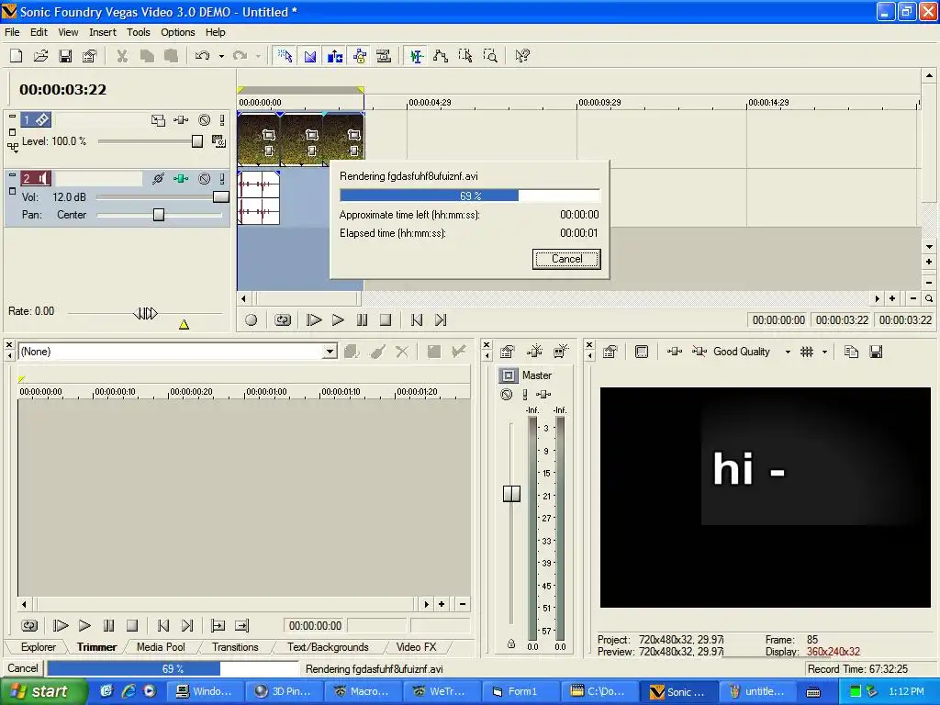This screenshot has height=705, width=940.
Task: Mute the Master bus
Action: pyautogui.click(x=507, y=395)
